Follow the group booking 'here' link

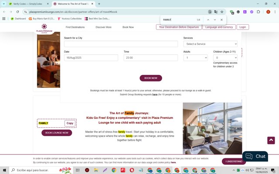tap(155, 94)
